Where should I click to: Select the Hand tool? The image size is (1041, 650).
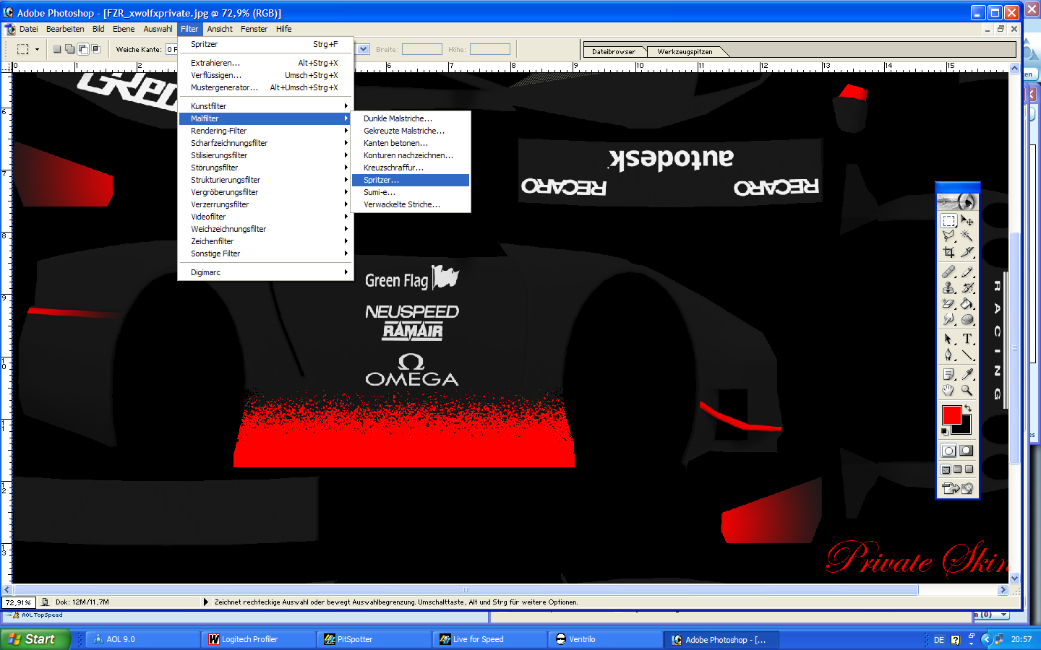(948, 390)
